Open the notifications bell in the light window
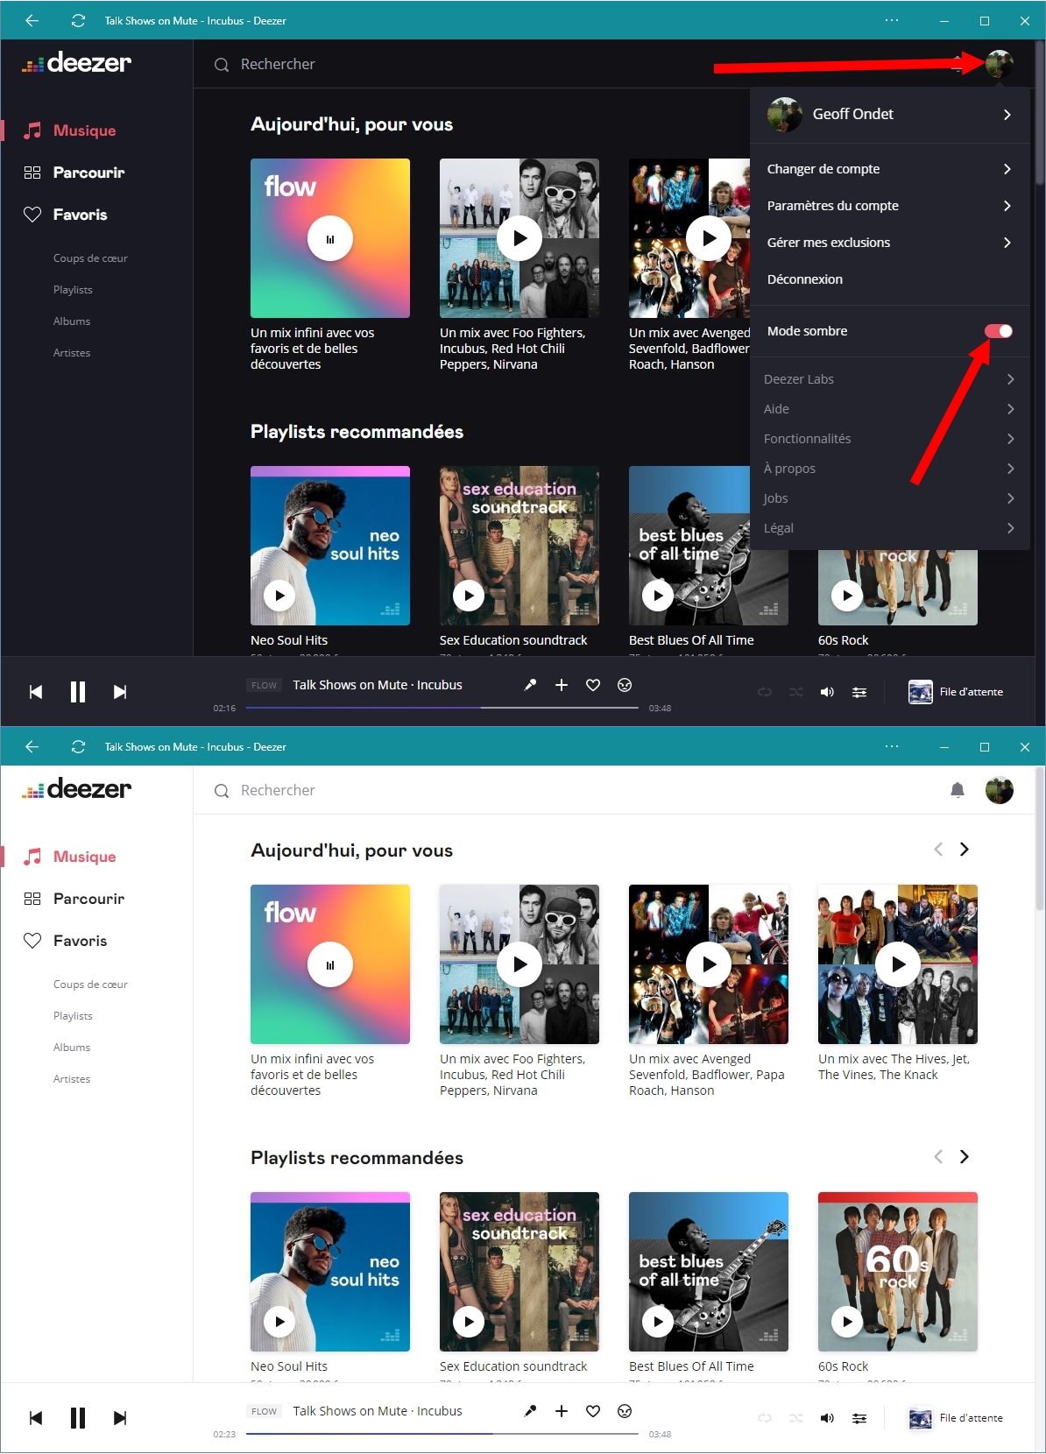Image resolution: width=1046 pixels, height=1454 pixels. tap(958, 790)
